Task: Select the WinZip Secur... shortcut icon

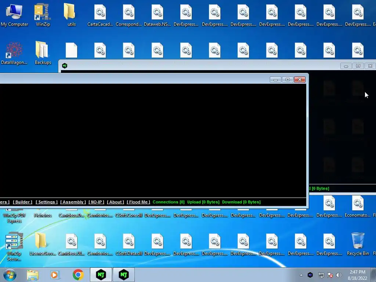Action: tap(14, 246)
